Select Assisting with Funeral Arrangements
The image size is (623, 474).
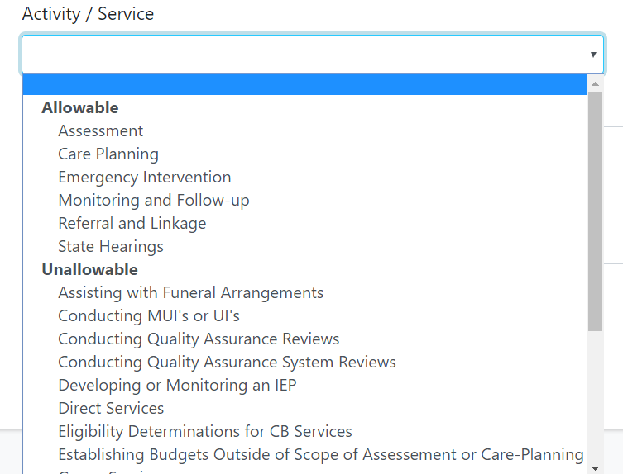(x=191, y=292)
